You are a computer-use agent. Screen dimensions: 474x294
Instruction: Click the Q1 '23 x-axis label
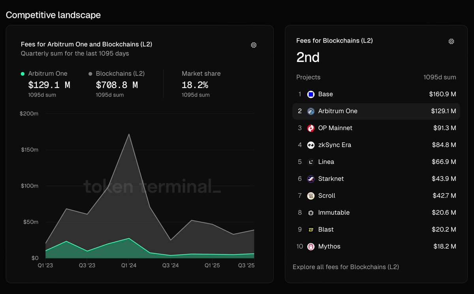[x=45, y=266]
